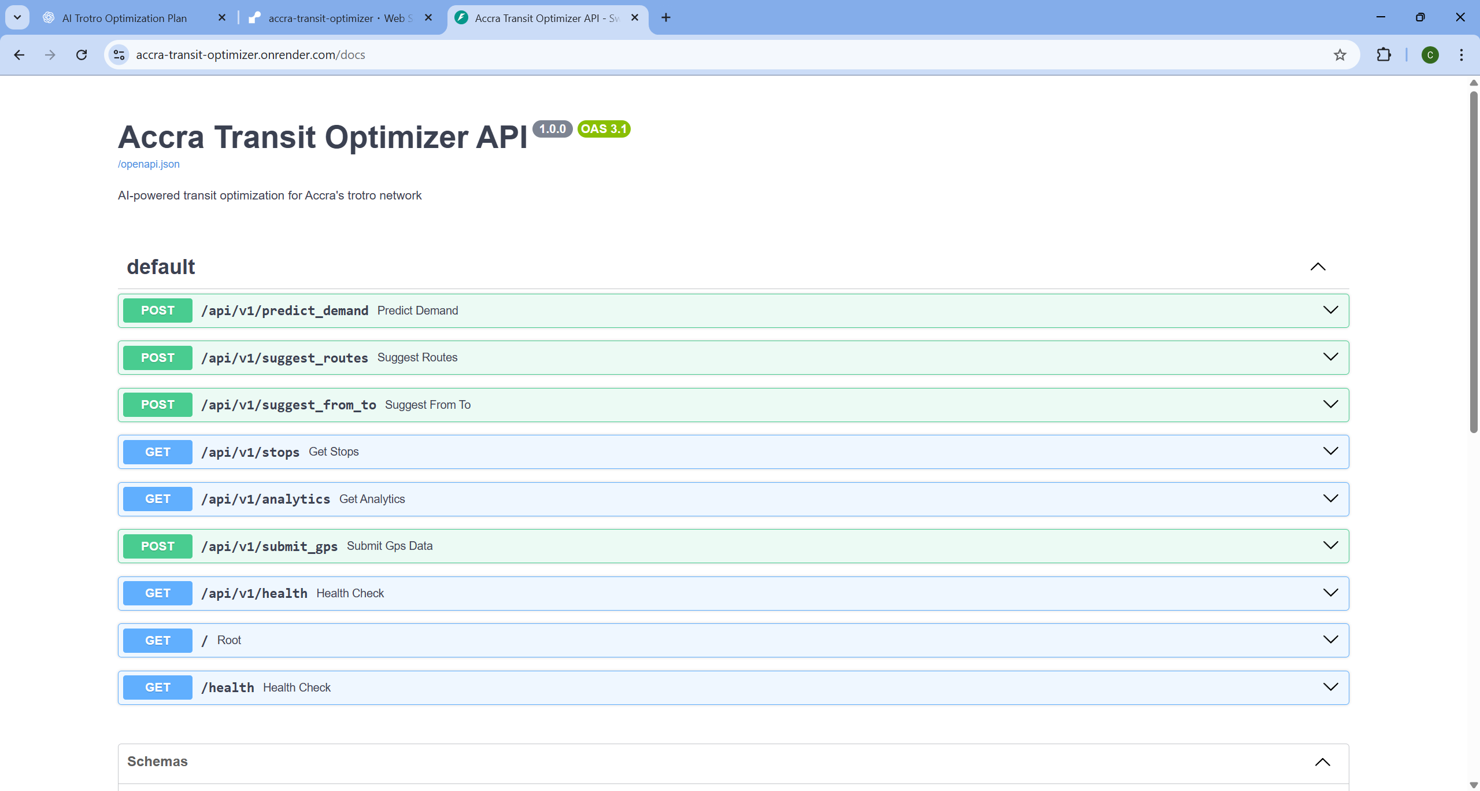Switch to AI Trotro Optimization Plan tab

click(x=124, y=18)
